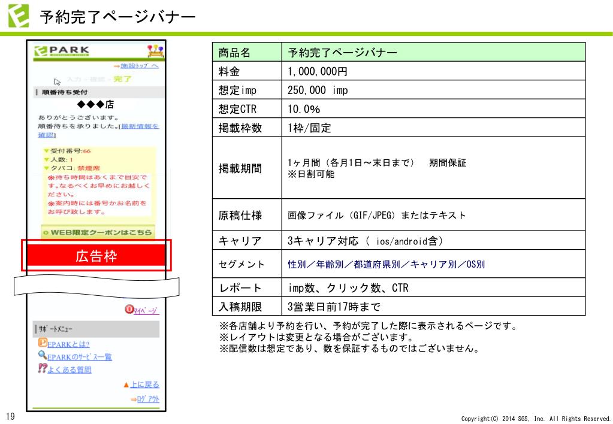Click the 1,000,000円 price cell
613x424 pixels.
434,71
